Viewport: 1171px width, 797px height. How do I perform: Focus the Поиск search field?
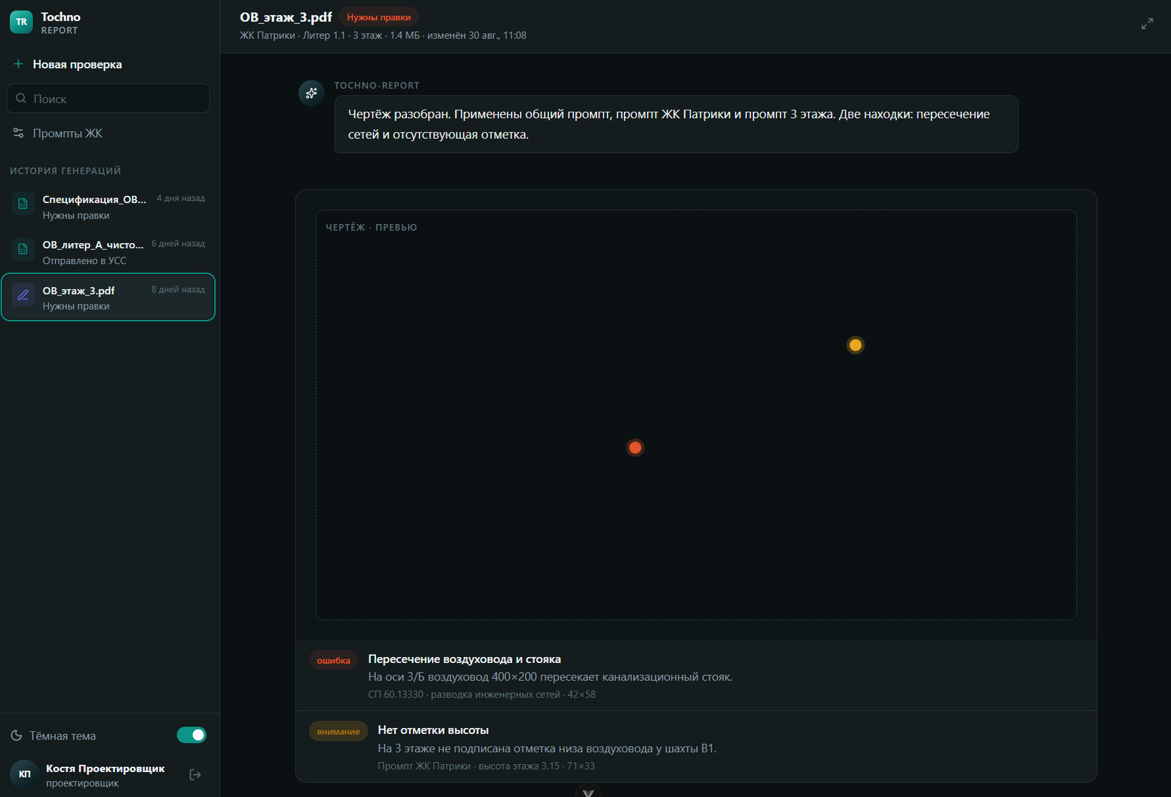(108, 99)
